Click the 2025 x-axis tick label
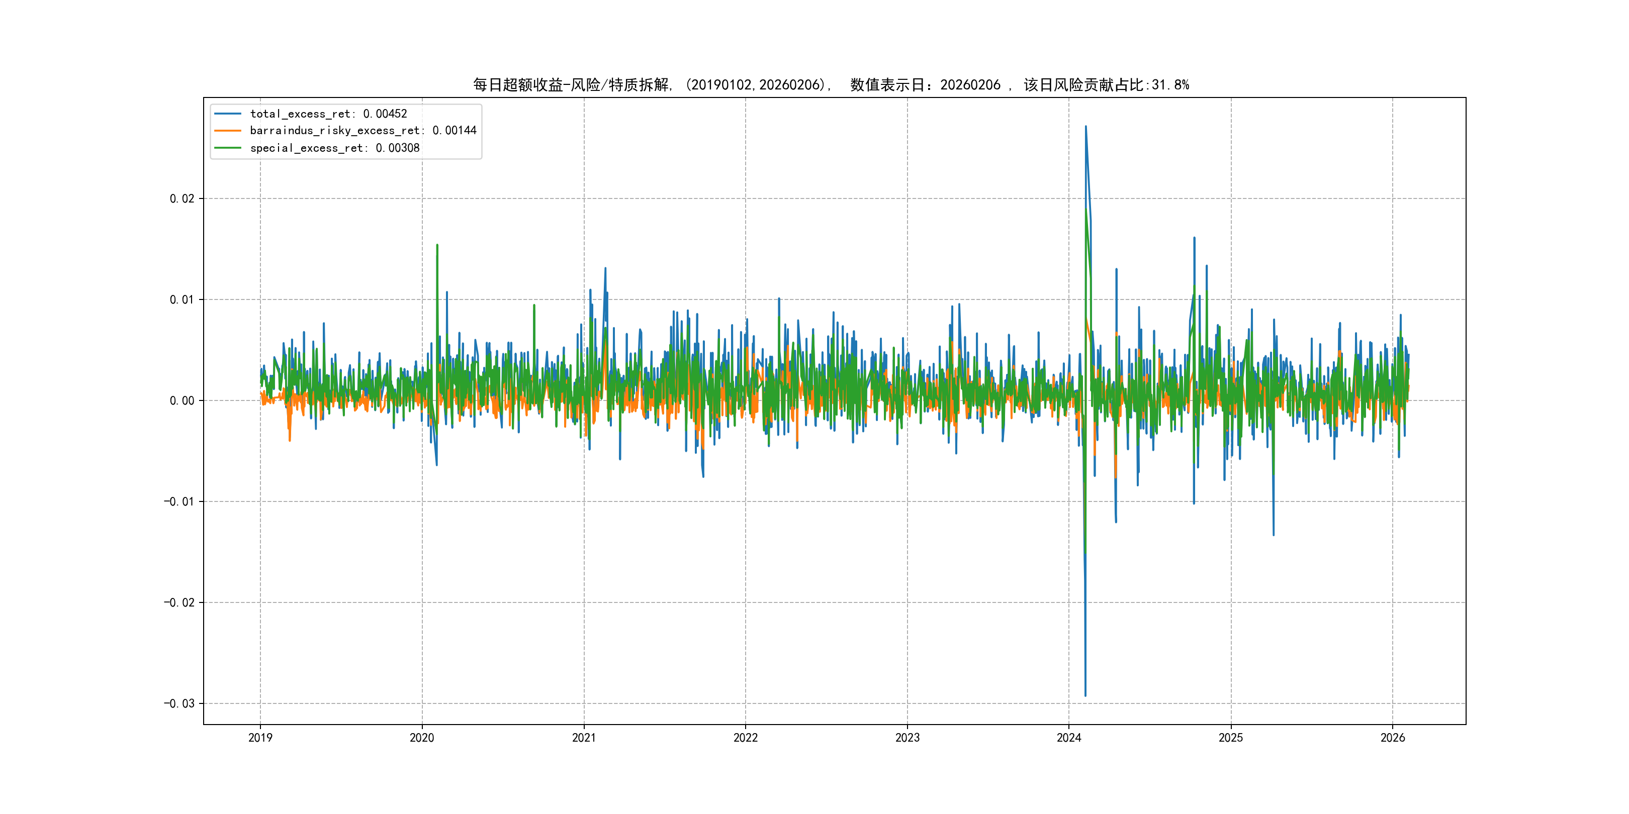This screenshot has height=814, width=1629. [1231, 738]
